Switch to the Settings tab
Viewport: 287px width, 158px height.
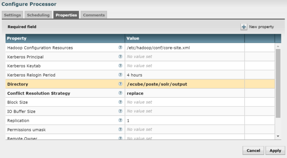click(13, 15)
